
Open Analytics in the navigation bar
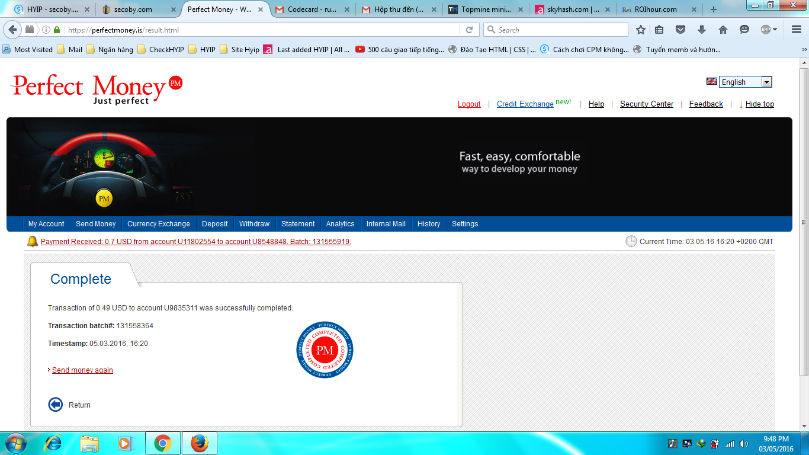pyautogui.click(x=340, y=224)
